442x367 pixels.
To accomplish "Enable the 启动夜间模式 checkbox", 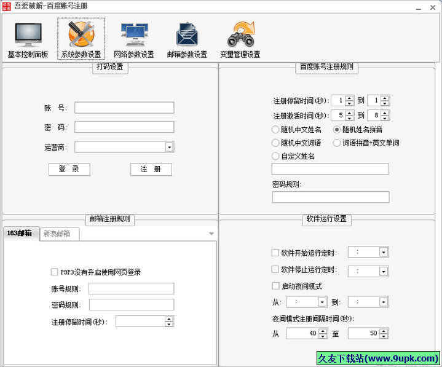I will [x=275, y=286].
